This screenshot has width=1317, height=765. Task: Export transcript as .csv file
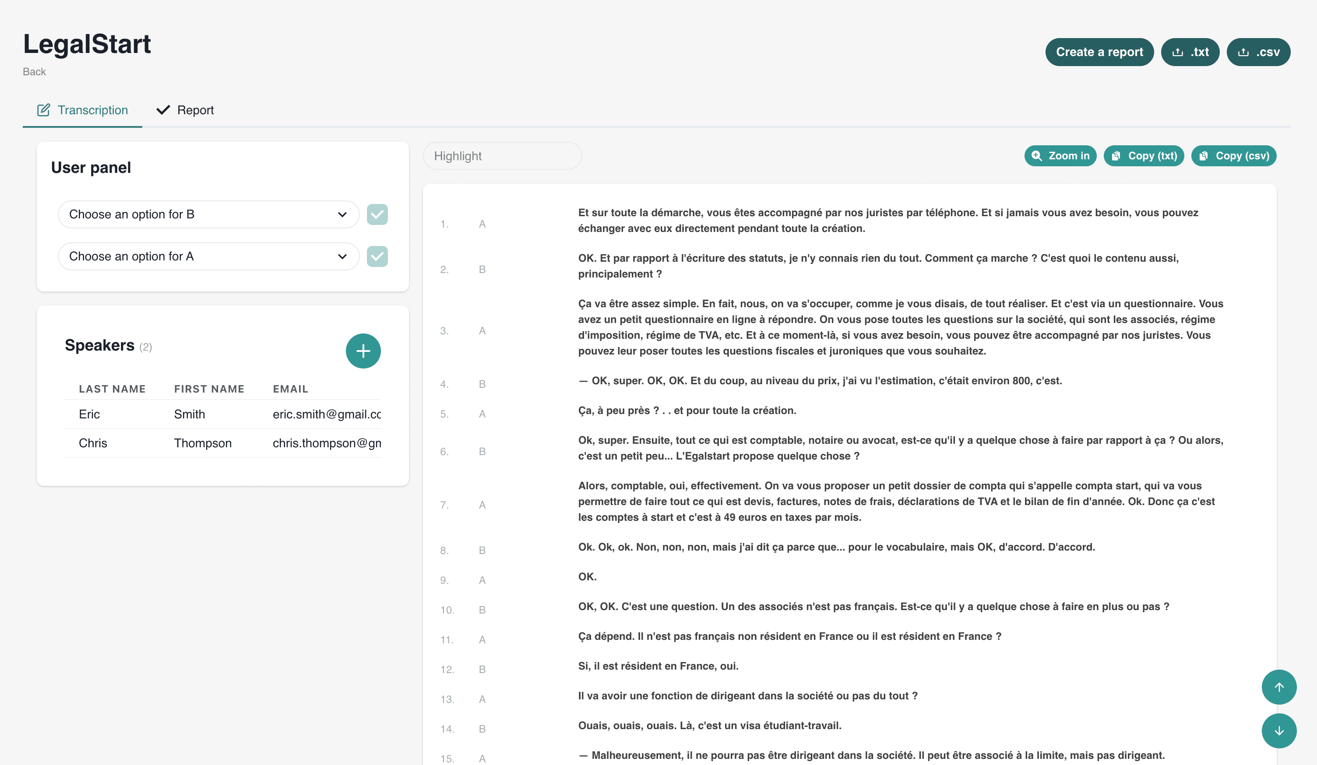coord(1258,52)
